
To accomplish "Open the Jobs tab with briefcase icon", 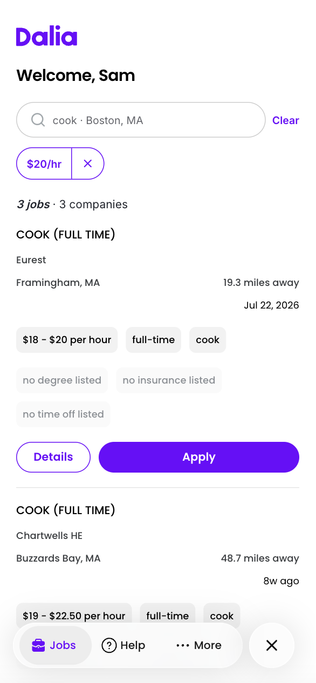I will click(54, 645).
